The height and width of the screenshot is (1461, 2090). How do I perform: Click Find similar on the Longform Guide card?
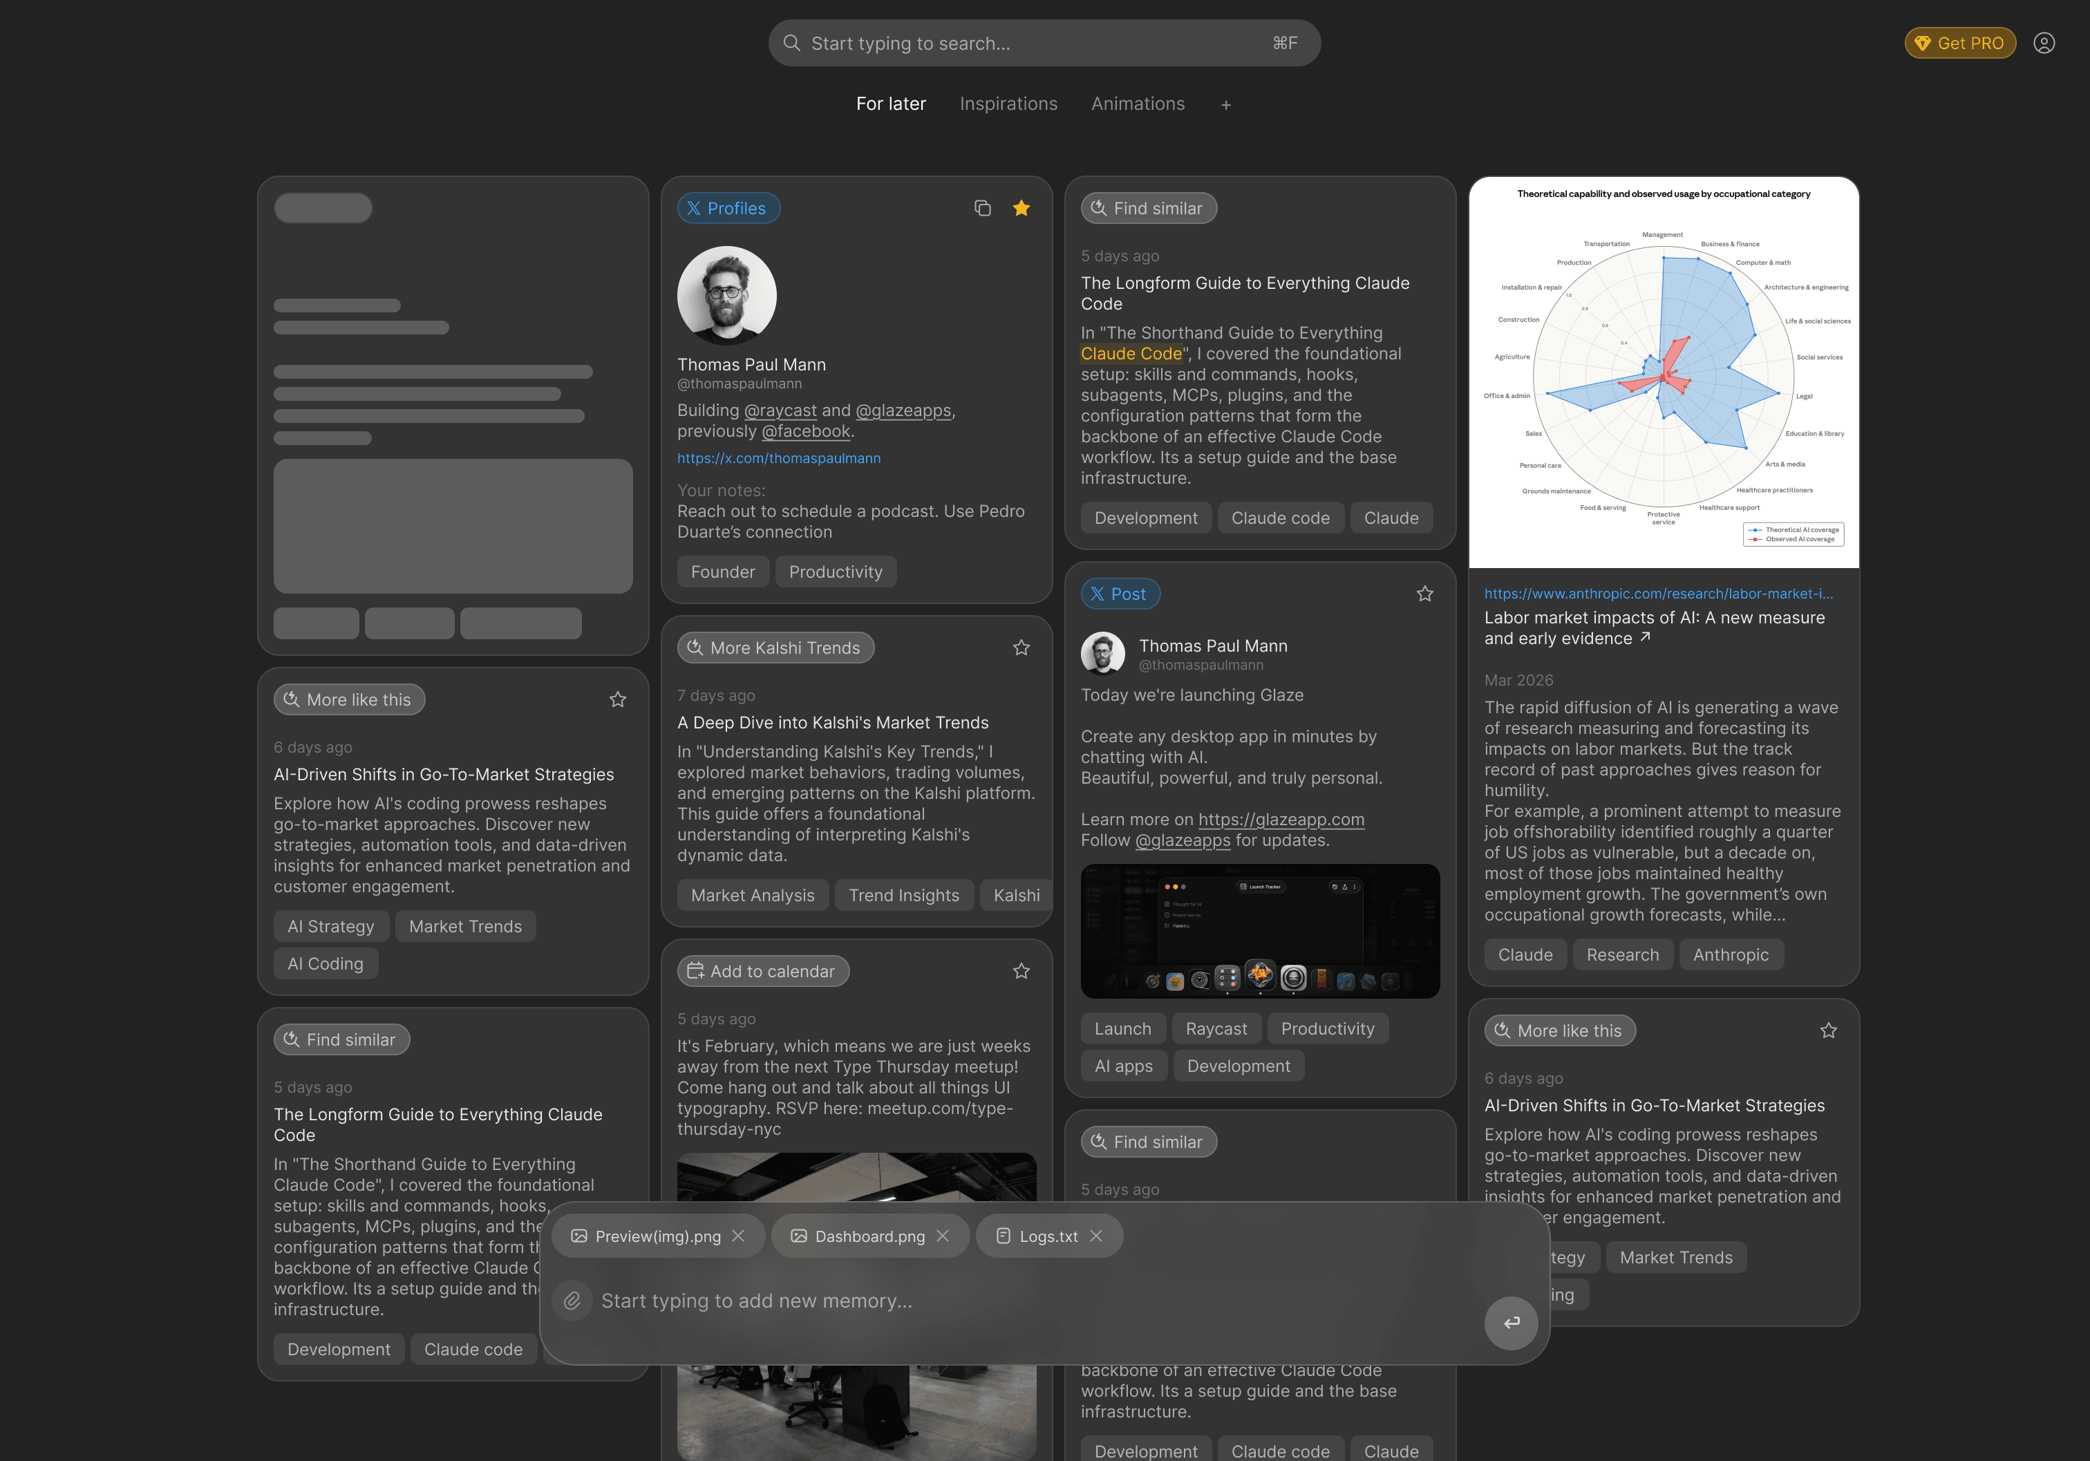tap(1149, 207)
